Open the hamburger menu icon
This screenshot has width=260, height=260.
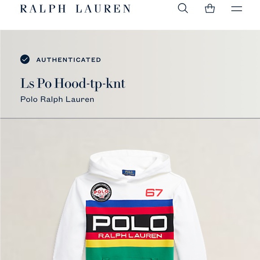[x=237, y=9]
